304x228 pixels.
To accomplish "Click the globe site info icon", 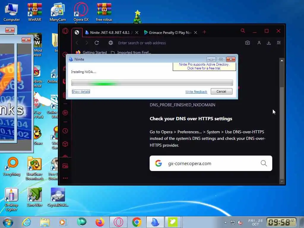I will [111, 43].
